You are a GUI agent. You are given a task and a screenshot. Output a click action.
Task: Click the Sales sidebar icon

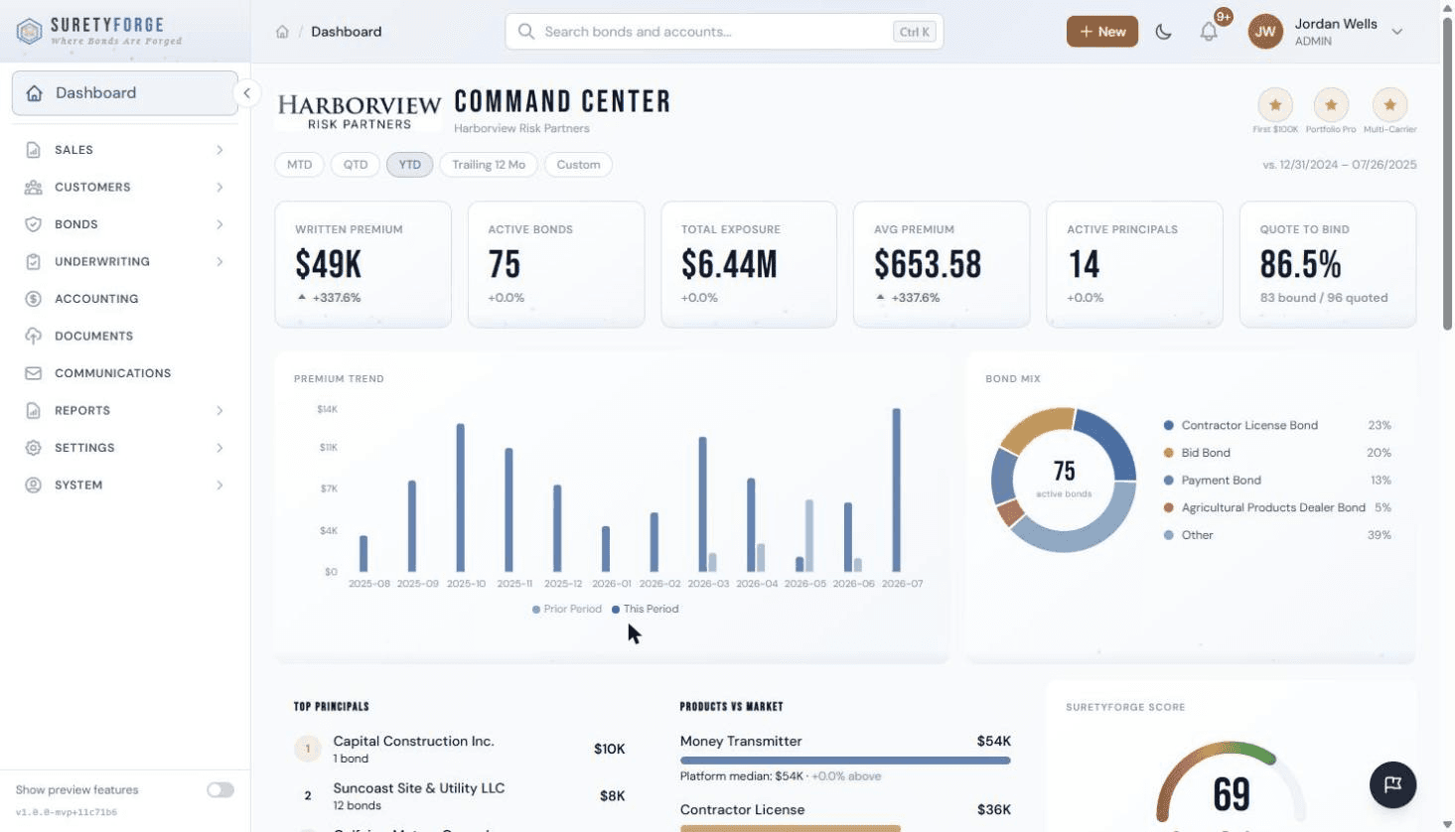(x=34, y=150)
